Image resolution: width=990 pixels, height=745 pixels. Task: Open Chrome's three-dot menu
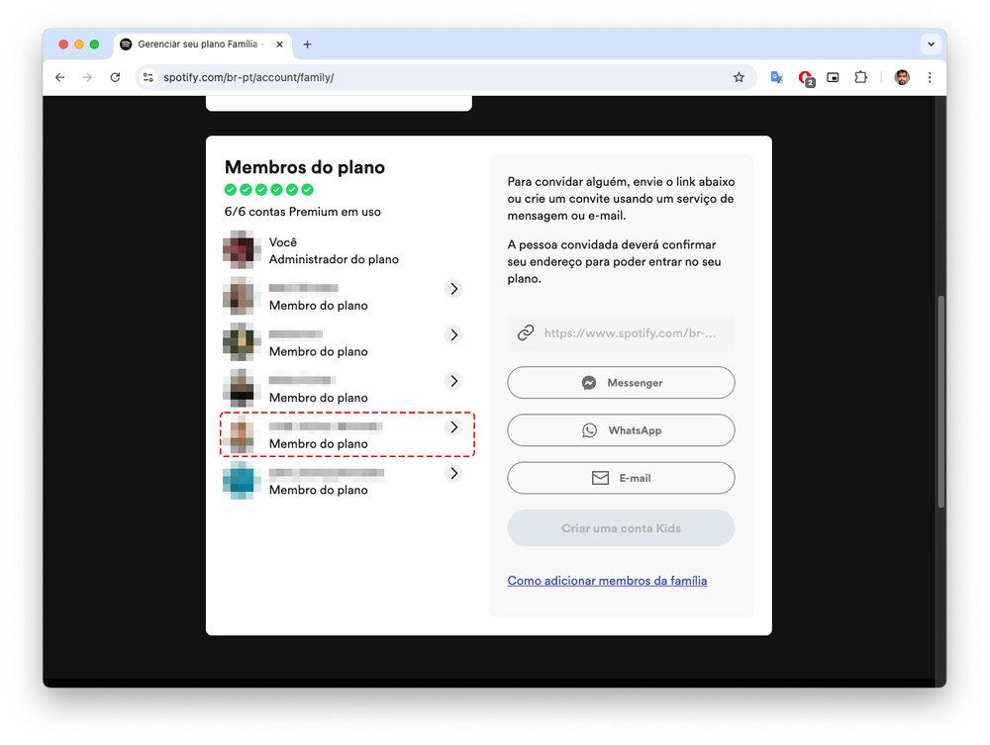click(x=929, y=77)
